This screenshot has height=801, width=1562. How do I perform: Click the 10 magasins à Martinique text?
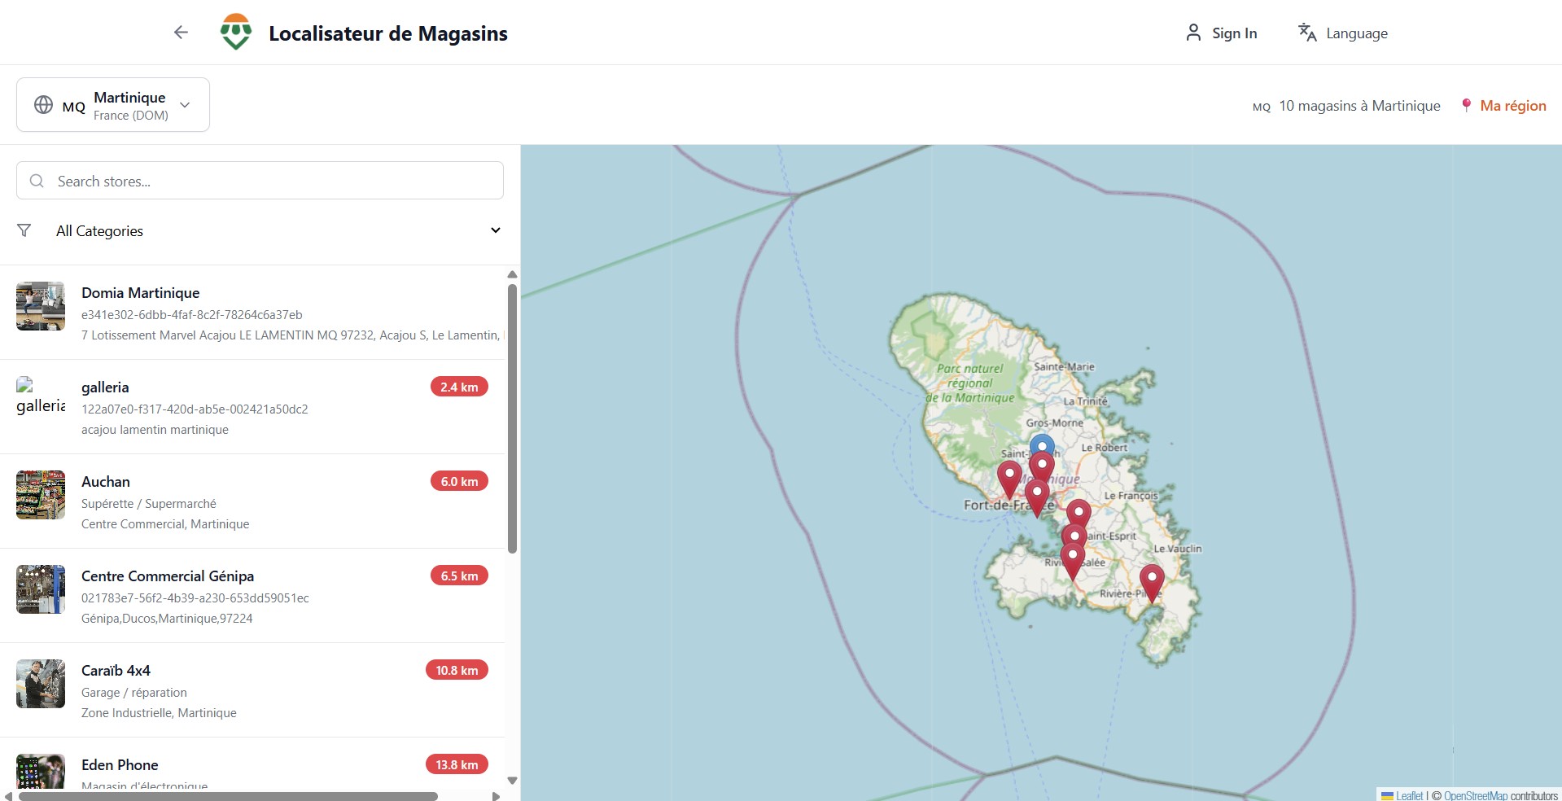(1359, 106)
